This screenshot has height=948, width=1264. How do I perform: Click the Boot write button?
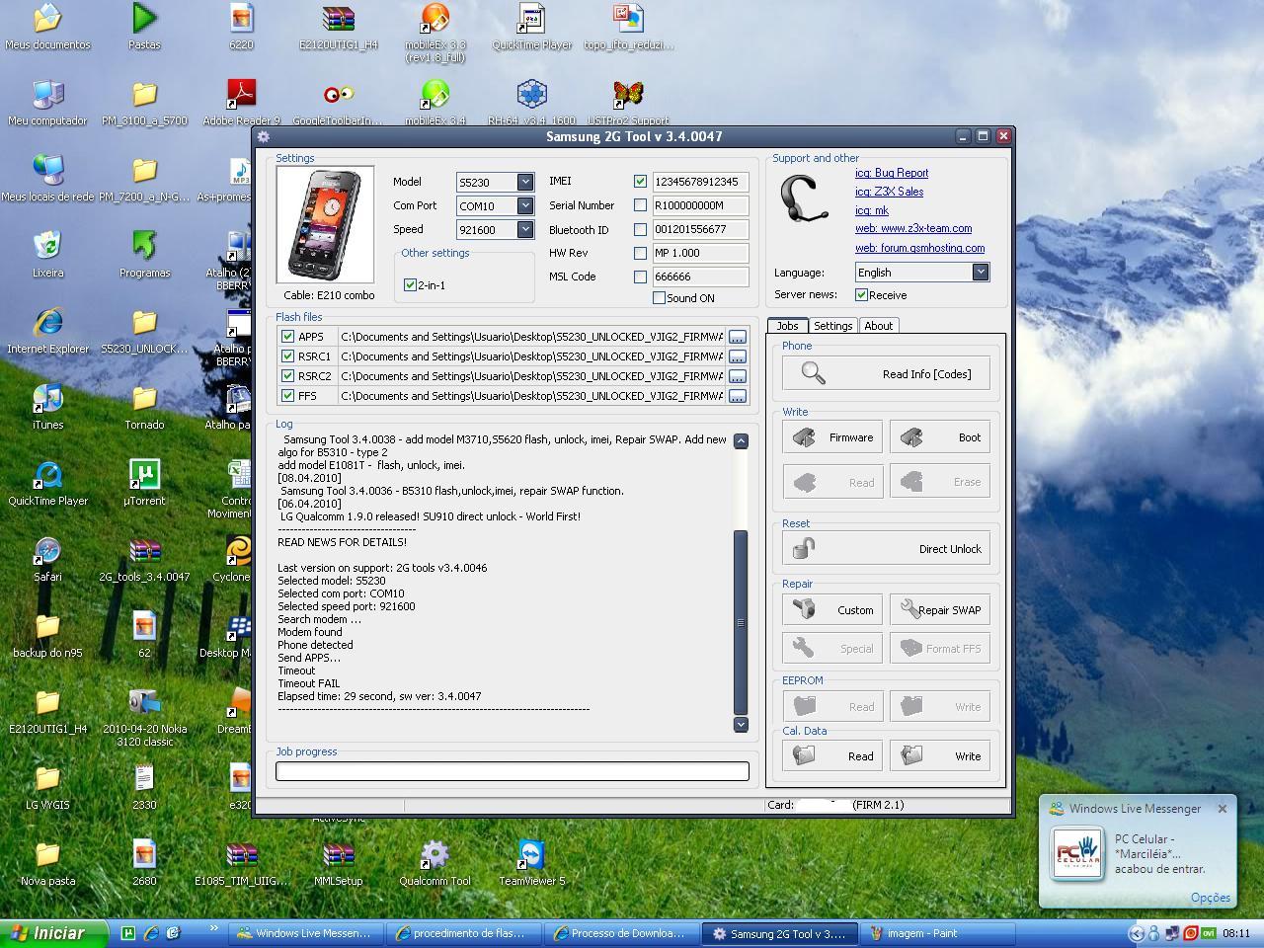pos(940,437)
